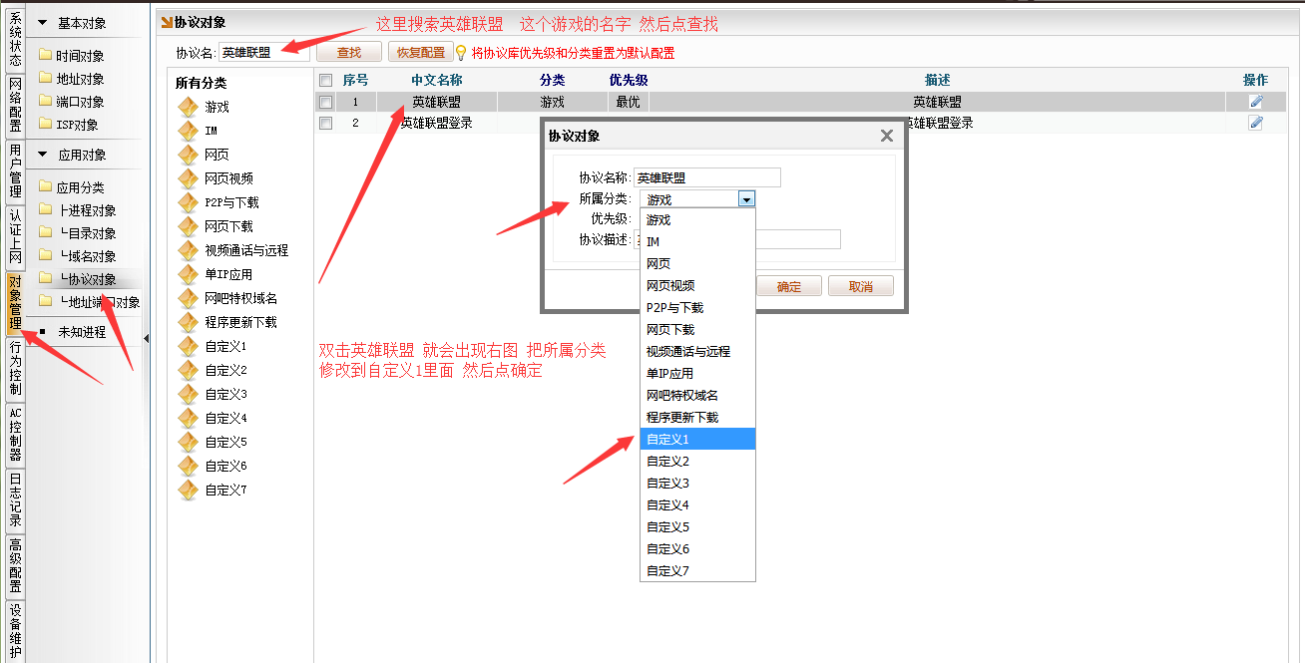Click the edit pencil for 英雄联盟登录 row

coord(1255,123)
